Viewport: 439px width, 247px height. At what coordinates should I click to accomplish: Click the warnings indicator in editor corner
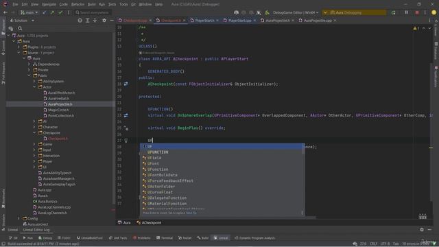coord(416,28)
